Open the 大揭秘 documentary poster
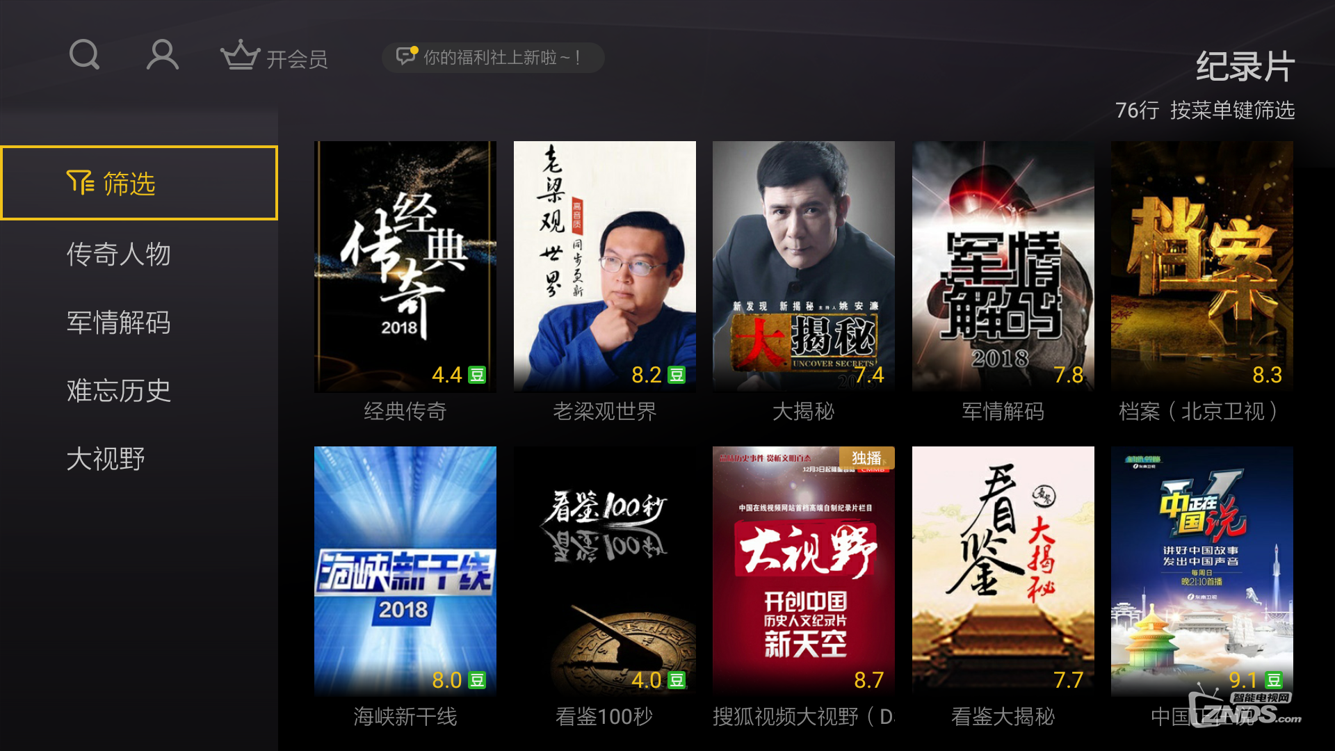The height and width of the screenshot is (751, 1335). point(804,266)
